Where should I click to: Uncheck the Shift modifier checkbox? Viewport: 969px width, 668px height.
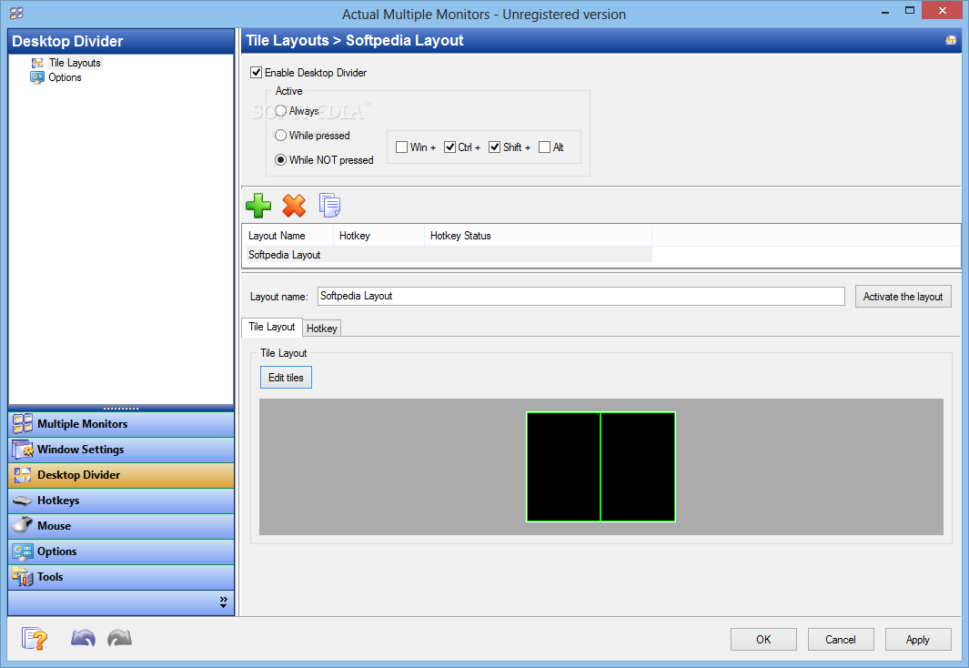pos(494,147)
